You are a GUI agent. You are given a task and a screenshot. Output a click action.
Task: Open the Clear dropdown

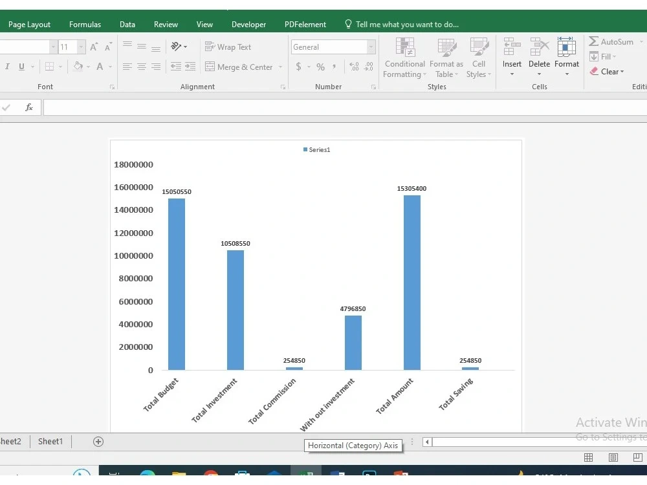(607, 71)
